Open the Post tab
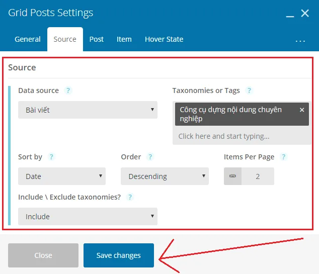 pyautogui.click(x=97, y=39)
